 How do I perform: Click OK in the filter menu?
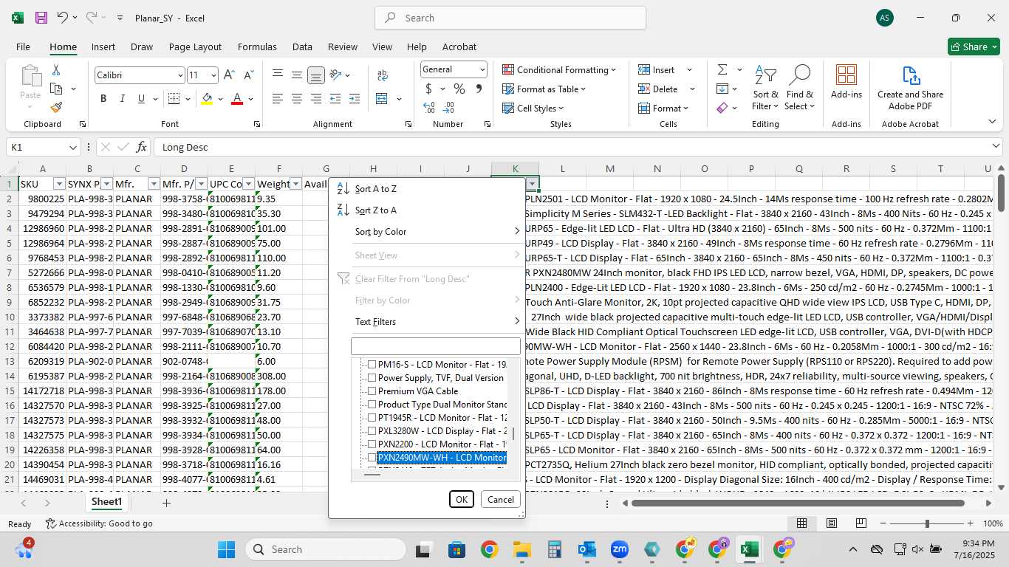(462, 500)
